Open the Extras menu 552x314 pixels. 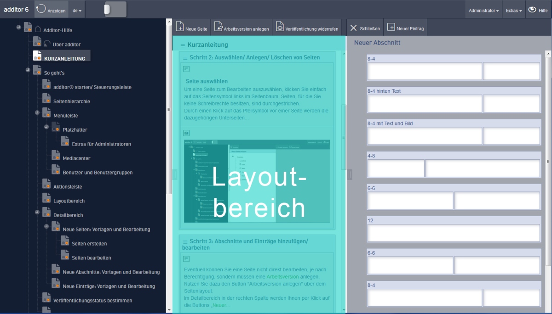tap(514, 10)
